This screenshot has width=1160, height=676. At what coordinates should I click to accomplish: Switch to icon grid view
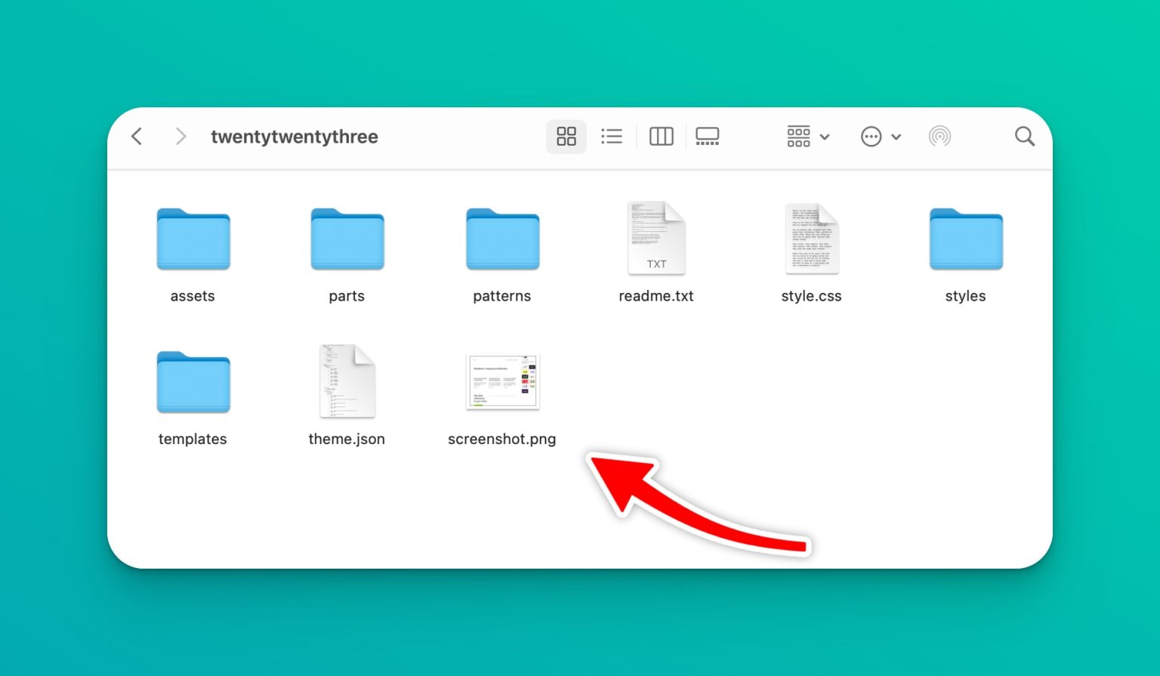pyautogui.click(x=566, y=137)
